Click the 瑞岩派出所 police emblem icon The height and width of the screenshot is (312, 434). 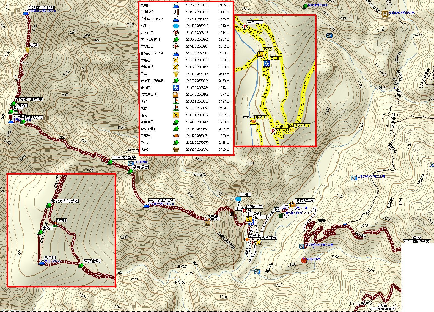[x=304, y=260]
